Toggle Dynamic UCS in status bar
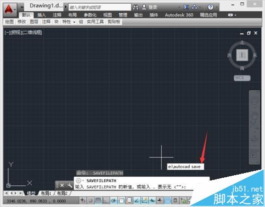265x207 pixels. point(145,201)
